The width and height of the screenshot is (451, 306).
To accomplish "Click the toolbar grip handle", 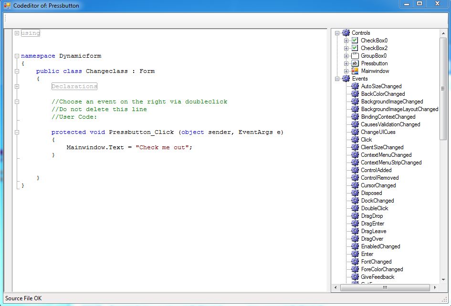I will [x=5, y=18].
